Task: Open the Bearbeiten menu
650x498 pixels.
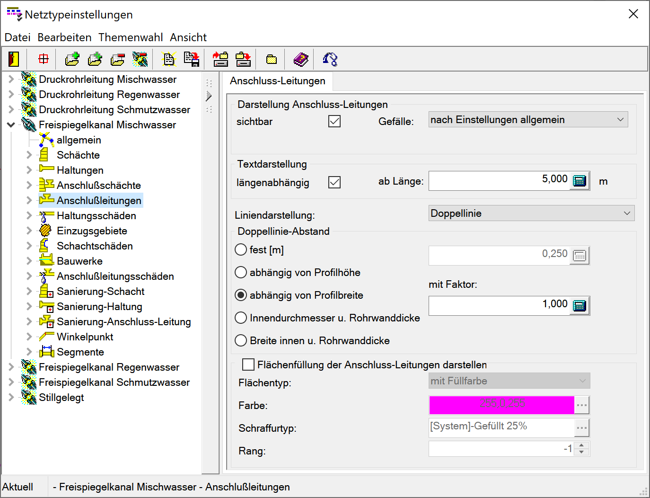Action: (x=64, y=37)
